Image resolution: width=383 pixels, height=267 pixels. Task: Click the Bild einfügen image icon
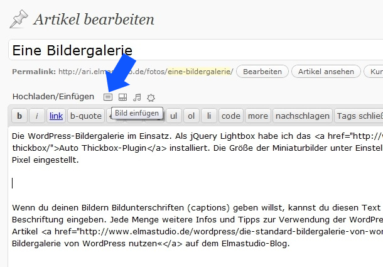coord(108,97)
